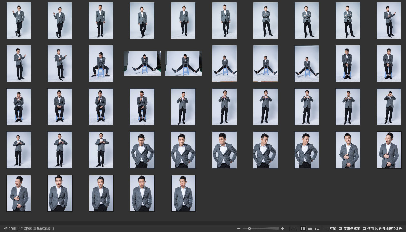Select the first photo in top row
The width and height of the screenshot is (406, 232).
tap(19, 21)
